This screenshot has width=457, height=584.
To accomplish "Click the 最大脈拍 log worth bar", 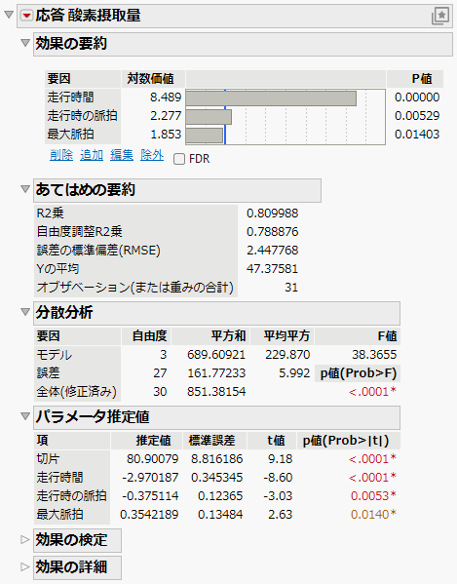I will click(205, 136).
